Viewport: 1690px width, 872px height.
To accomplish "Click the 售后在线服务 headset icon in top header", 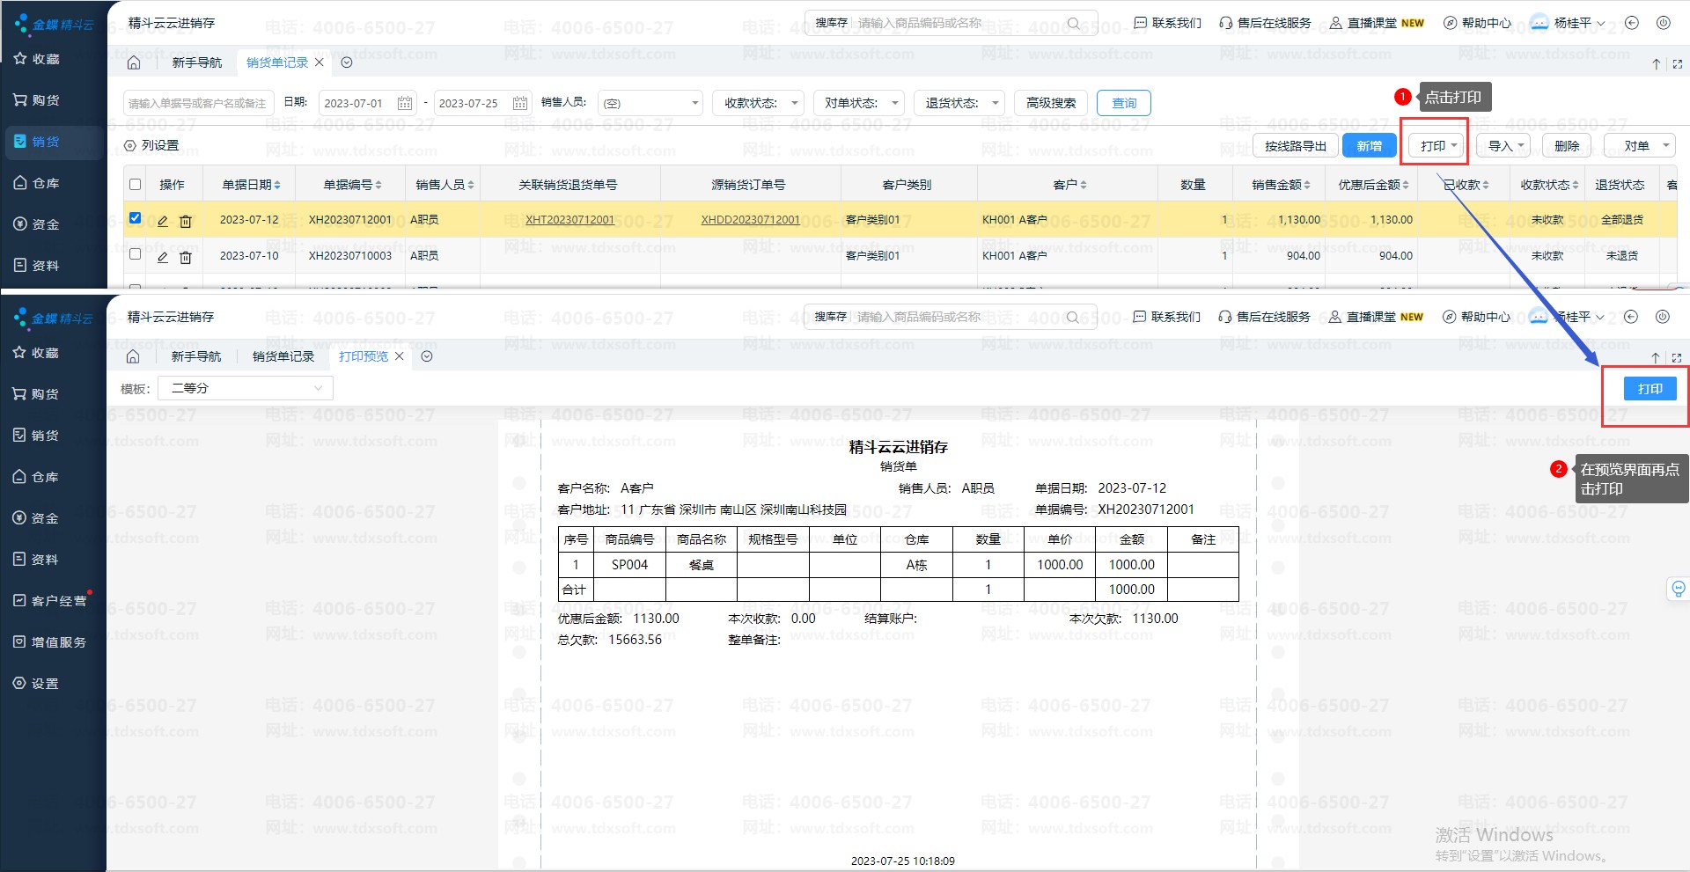I will point(1225,23).
